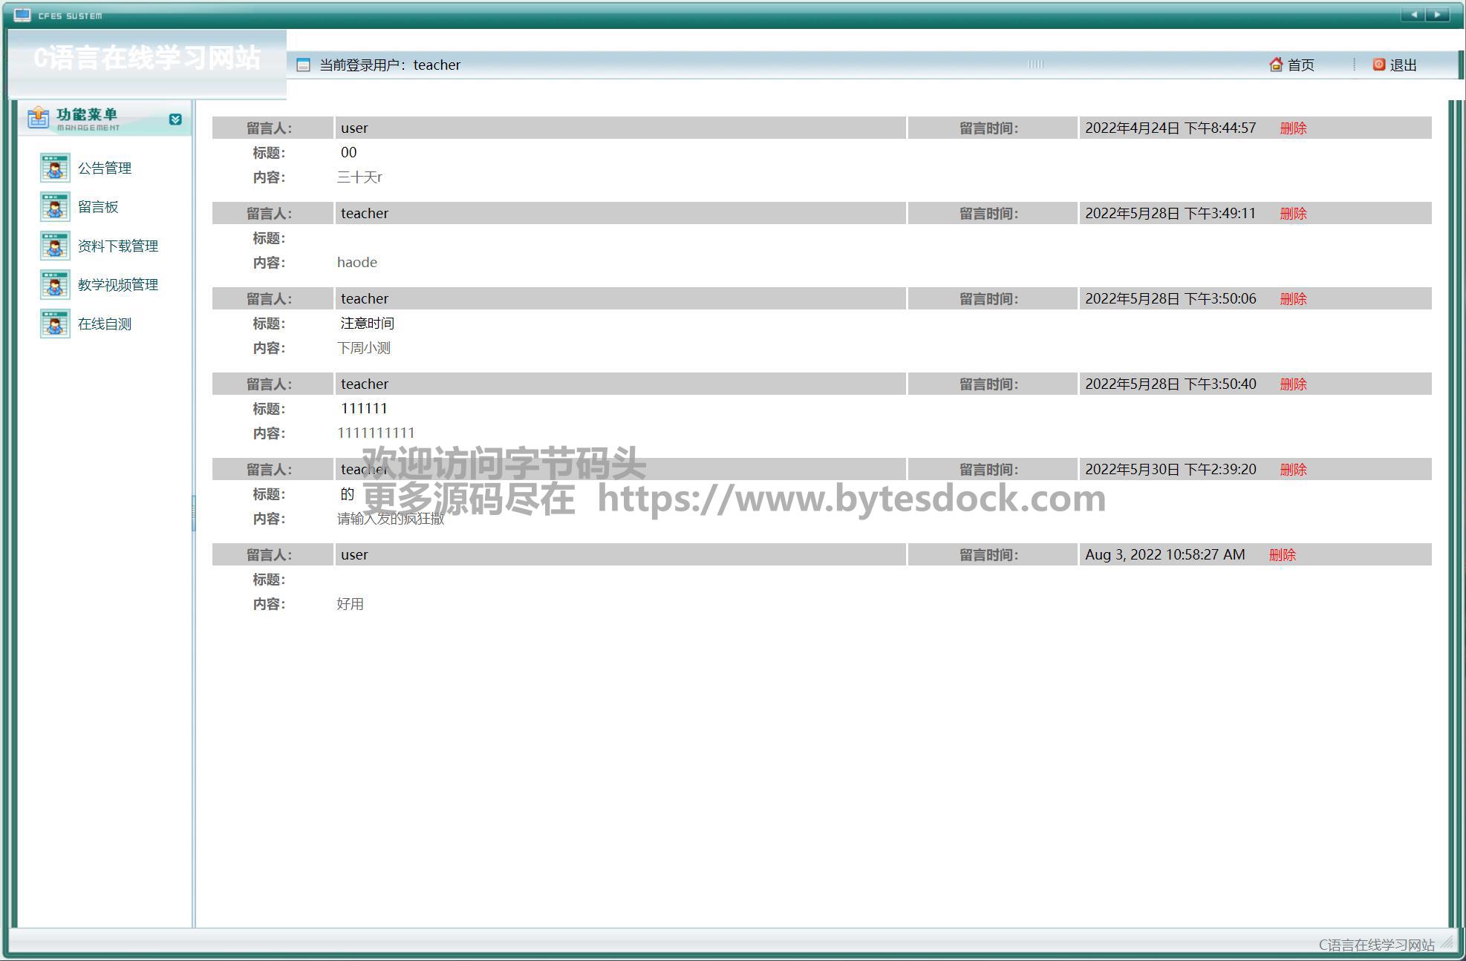Delete the message with content haode
1466x961 pixels.
pyautogui.click(x=1293, y=214)
